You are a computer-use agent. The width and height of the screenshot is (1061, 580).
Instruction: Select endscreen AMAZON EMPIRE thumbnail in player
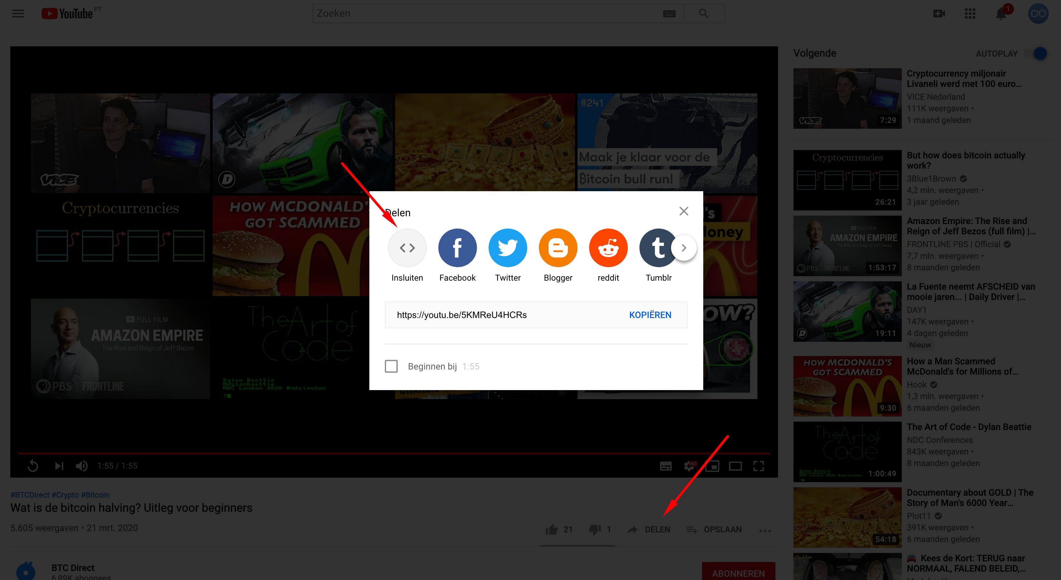coord(120,348)
